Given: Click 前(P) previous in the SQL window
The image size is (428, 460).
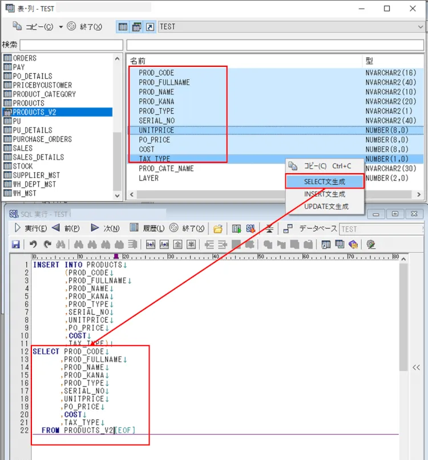Looking at the screenshot, I should 66,228.
